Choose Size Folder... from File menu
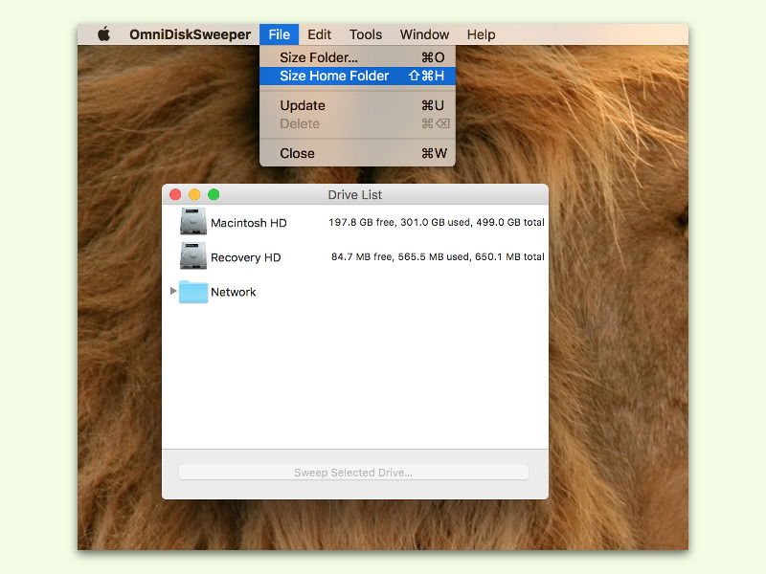This screenshot has height=574, width=766. tap(357, 57)
